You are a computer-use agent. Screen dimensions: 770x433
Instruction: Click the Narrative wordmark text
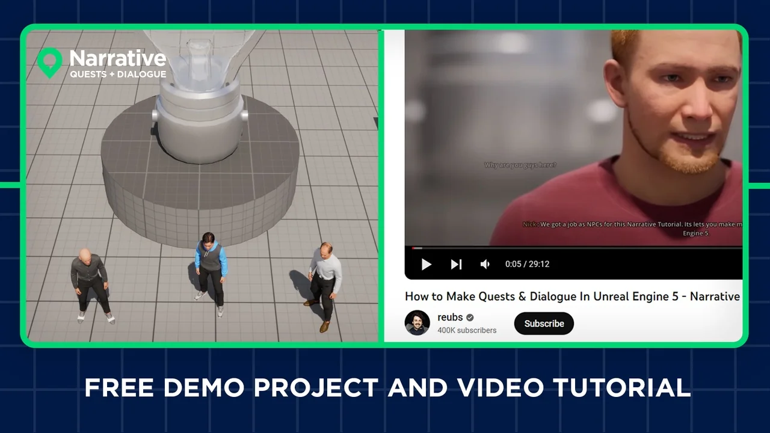118,58
